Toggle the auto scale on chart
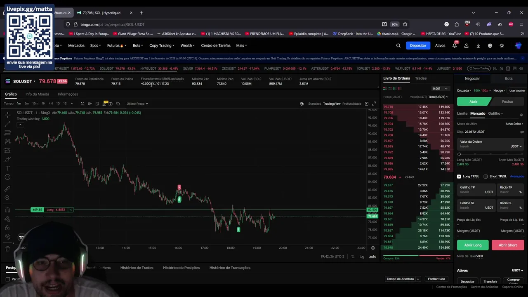This screenshot has height=297, width=528. pos(372,257)
